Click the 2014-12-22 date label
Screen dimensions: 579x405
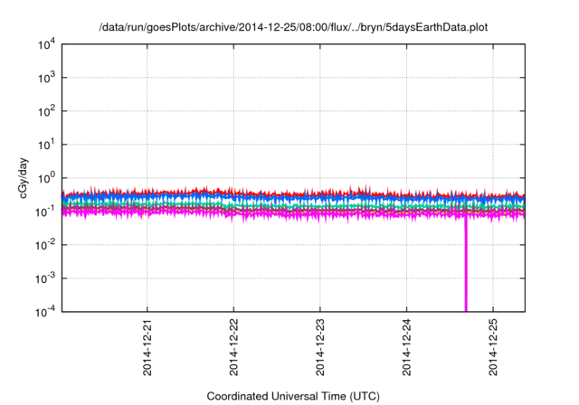click(x=233, y=347)
